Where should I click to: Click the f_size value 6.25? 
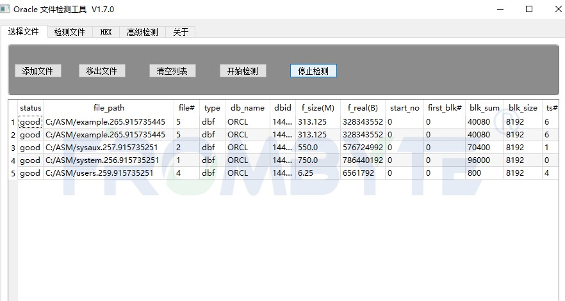coord(318,173)
